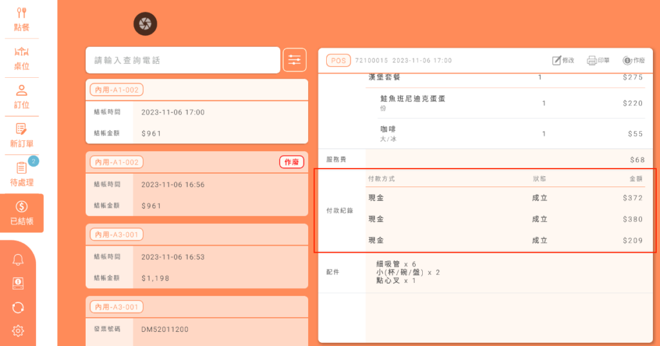Open the cash drawer icon in sidebar

tap(18, 284)
